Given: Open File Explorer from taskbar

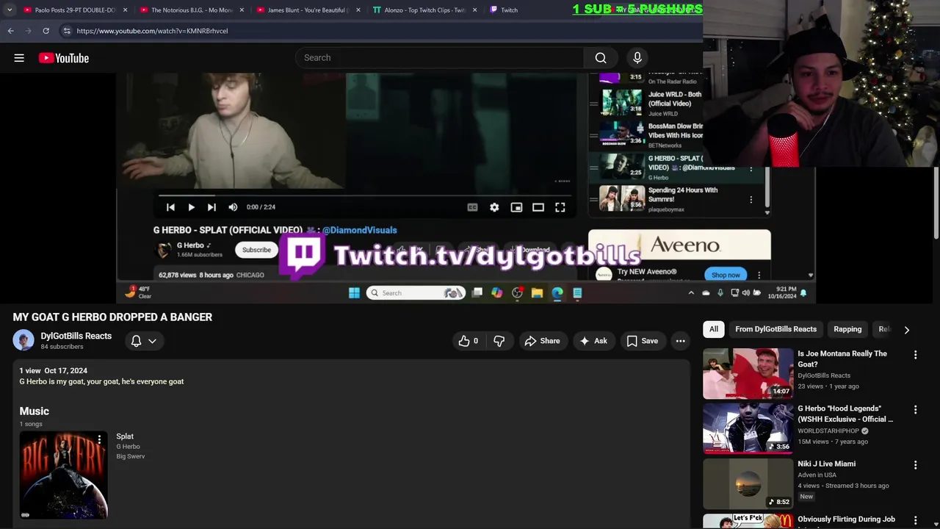Looking at the screenshot, I should tap(538, 293).
